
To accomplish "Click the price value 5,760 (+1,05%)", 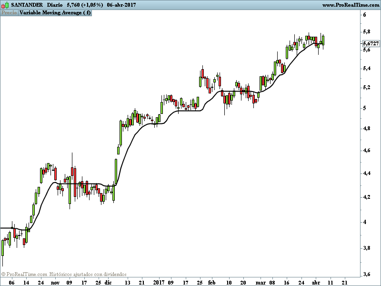I will point(85,5).
